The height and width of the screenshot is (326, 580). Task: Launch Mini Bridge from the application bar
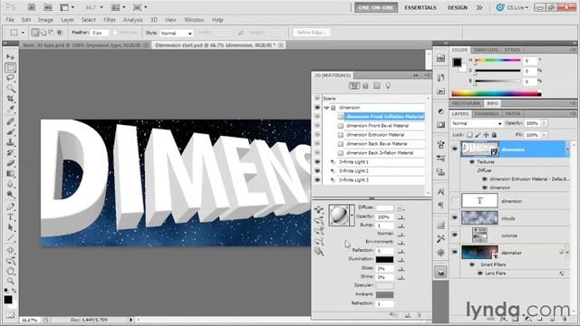point(48,7)
